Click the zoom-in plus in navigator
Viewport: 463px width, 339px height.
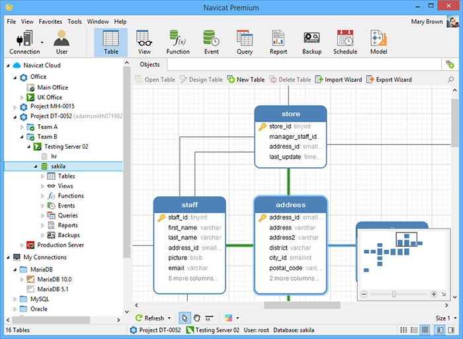point(433,294)
